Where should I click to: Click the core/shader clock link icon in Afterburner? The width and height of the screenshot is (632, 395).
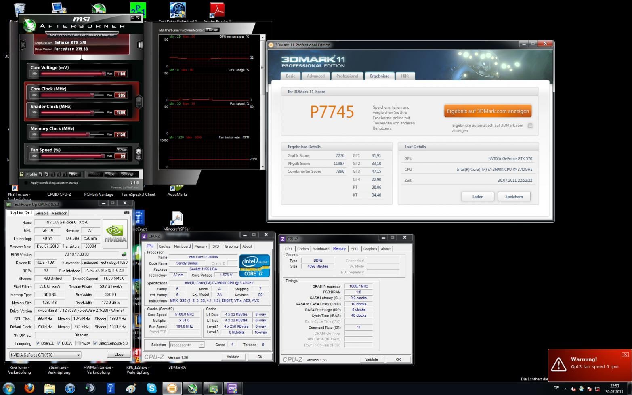[139, 101]
